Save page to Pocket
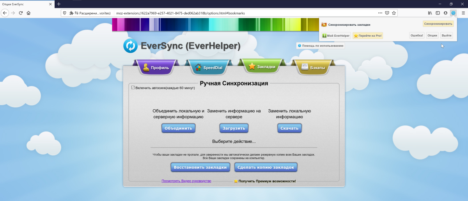 [x=387, y=13]
